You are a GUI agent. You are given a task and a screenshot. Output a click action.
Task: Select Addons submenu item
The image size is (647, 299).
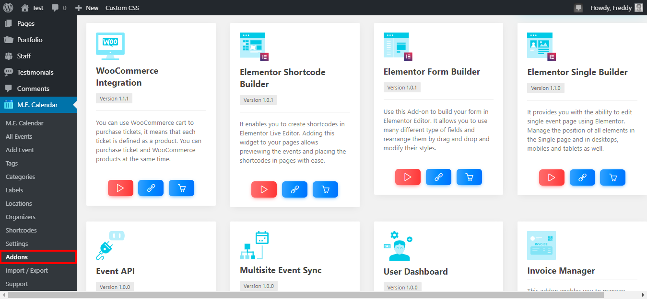(38, 257)
